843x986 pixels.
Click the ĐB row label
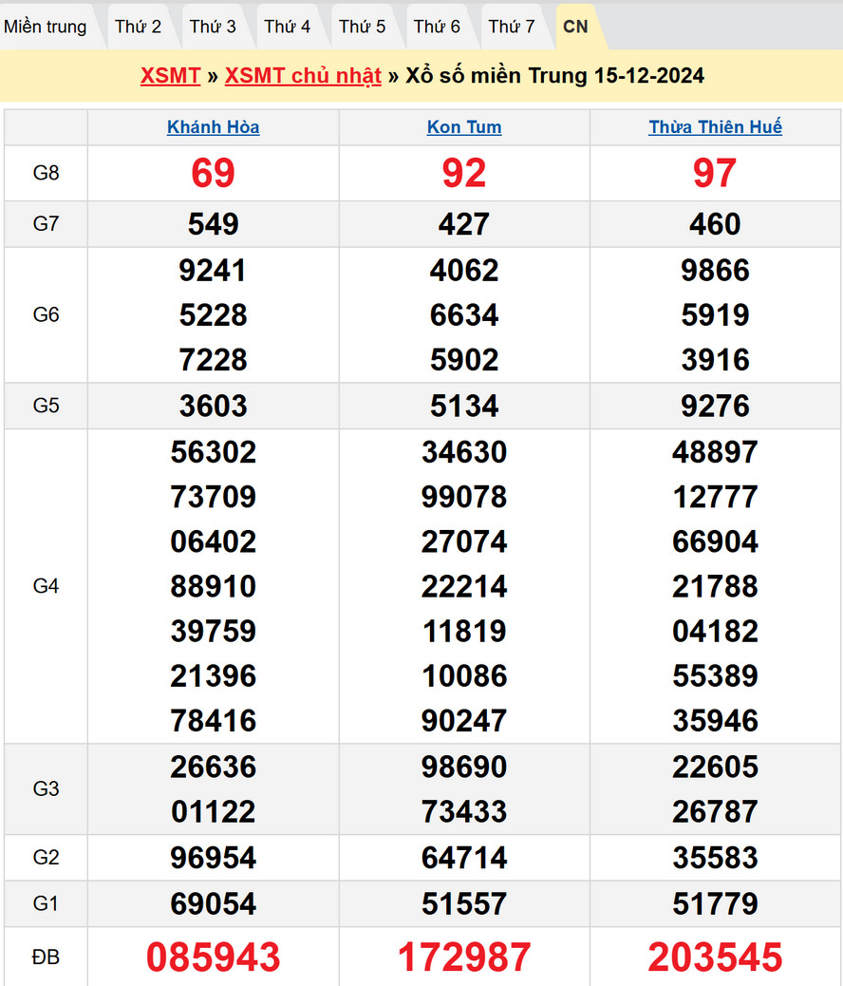(x=46, y=958)
